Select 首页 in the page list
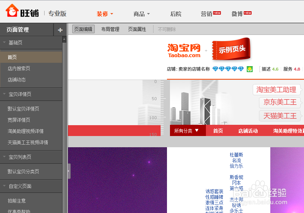 [x=31, y=57]
